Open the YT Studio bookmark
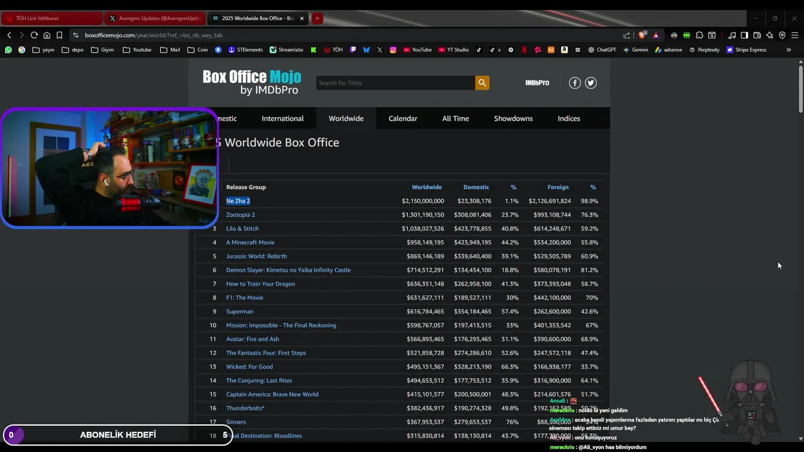 click(x=454, y=50)
